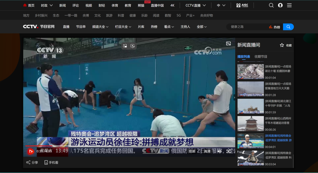Switch to the 往期节目 tab
Screen dimensions: 318x173
(x=261, y=57)
